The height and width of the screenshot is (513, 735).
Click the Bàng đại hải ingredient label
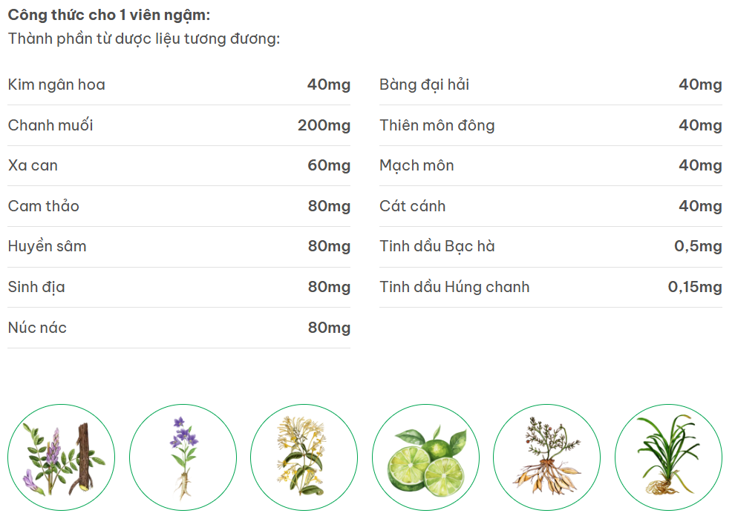click(424, 85)
